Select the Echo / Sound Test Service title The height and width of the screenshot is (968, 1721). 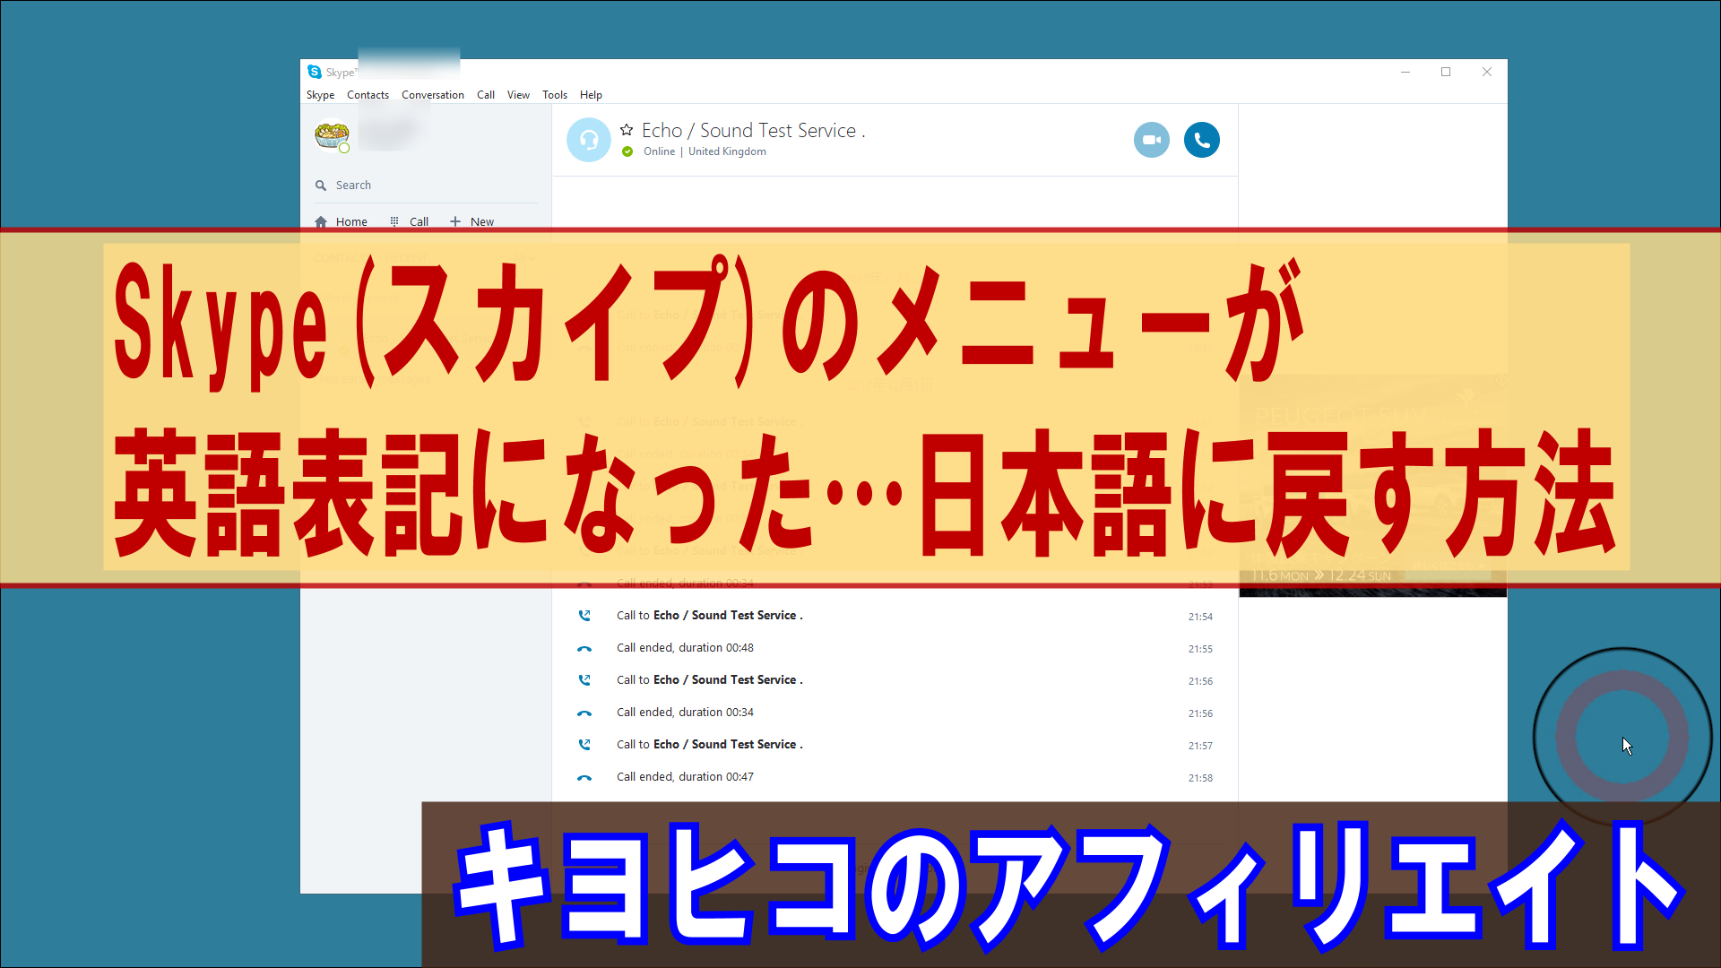pyautogui.click(x=753, y=131)
